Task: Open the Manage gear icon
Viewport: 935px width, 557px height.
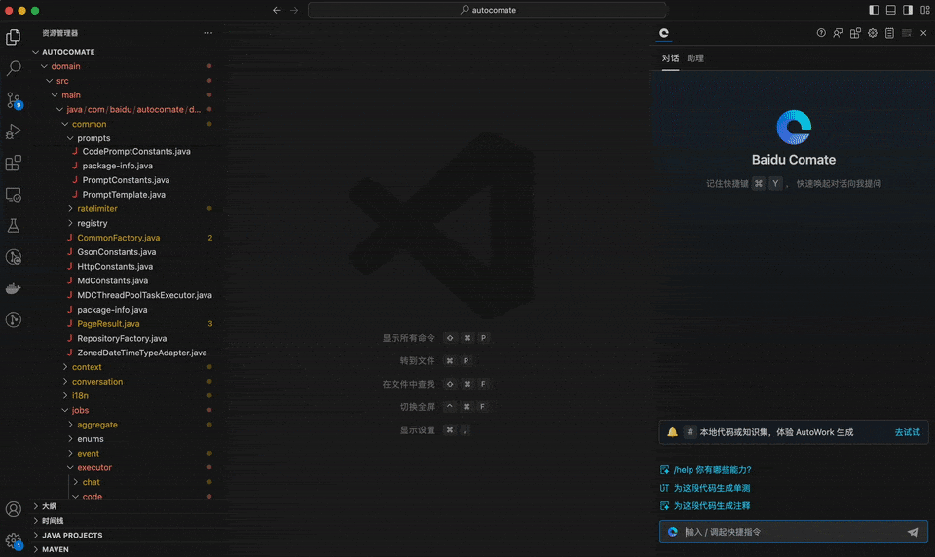Action: click(x=13, y=540)
